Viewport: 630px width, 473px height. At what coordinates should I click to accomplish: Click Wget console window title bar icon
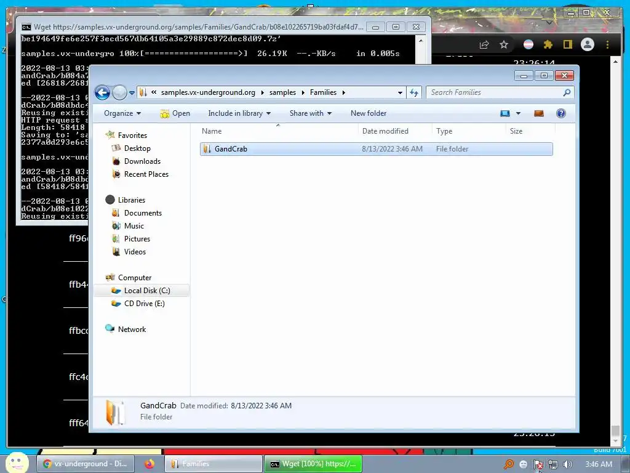pos(26,27)
